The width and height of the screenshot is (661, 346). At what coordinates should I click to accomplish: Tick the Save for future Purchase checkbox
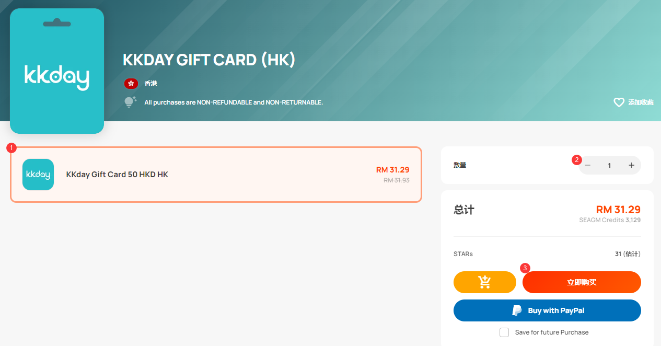504,332
